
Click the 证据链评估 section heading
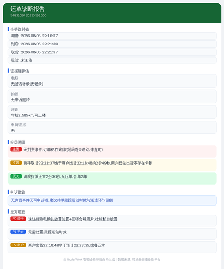(x=19, y=71)
